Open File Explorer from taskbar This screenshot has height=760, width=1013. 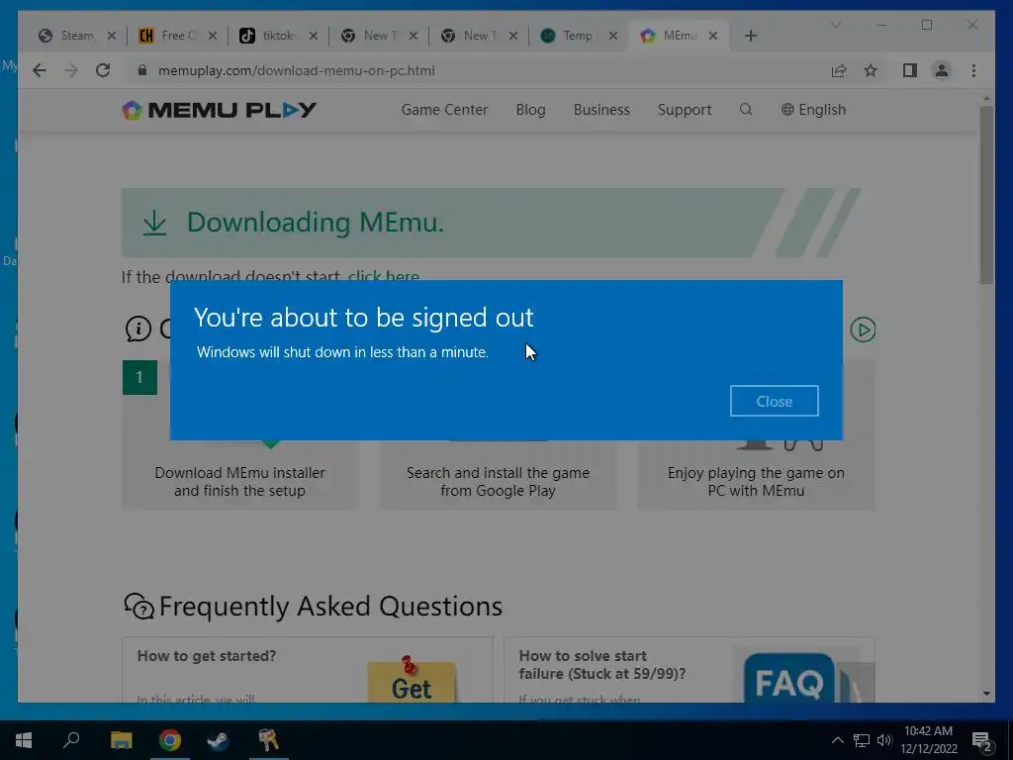click(x=121, y=740)
